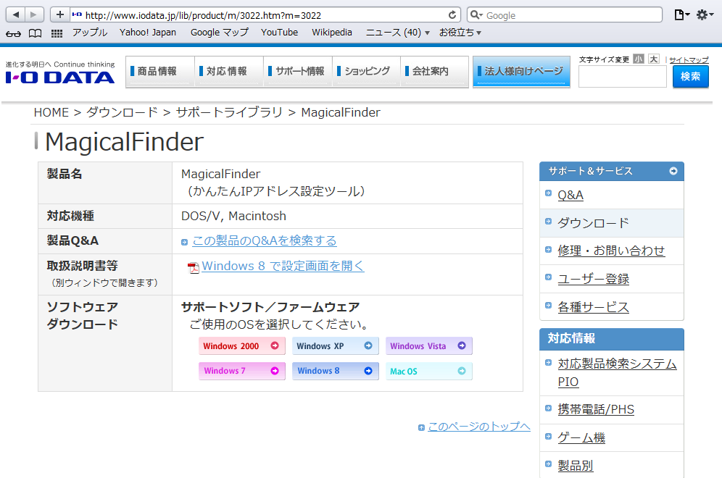Open the gear settings menu
Screen dimensions: 722x478
[x=704, y=15]
